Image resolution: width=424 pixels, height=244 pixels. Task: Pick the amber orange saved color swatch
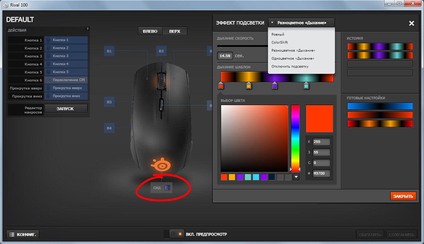pos(232,177)
